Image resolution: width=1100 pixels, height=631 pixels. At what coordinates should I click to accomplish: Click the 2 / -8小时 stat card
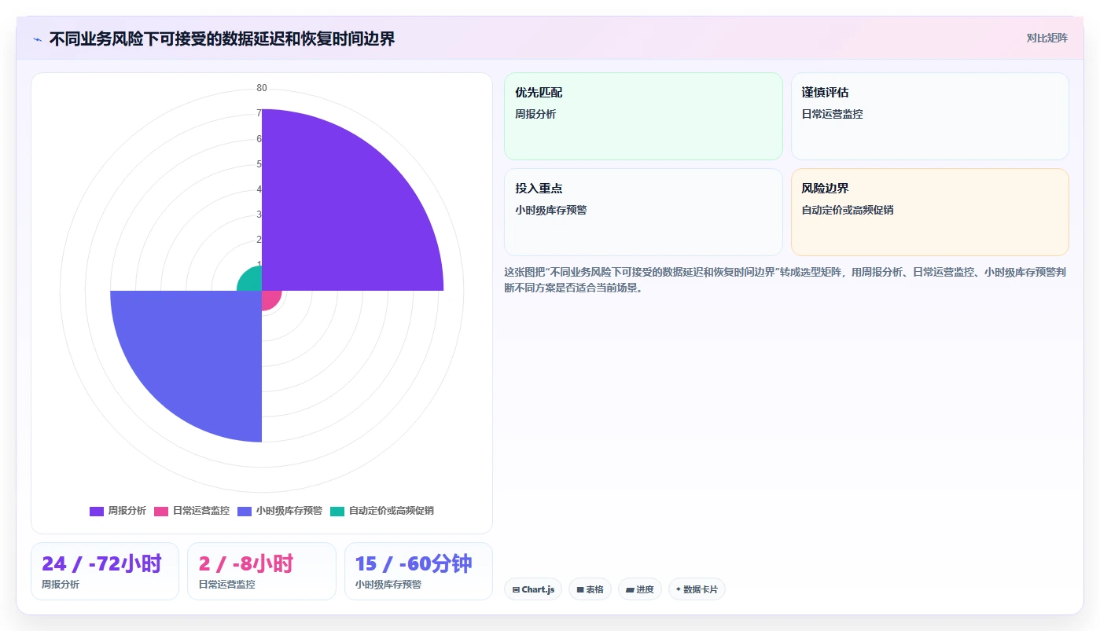261,571
